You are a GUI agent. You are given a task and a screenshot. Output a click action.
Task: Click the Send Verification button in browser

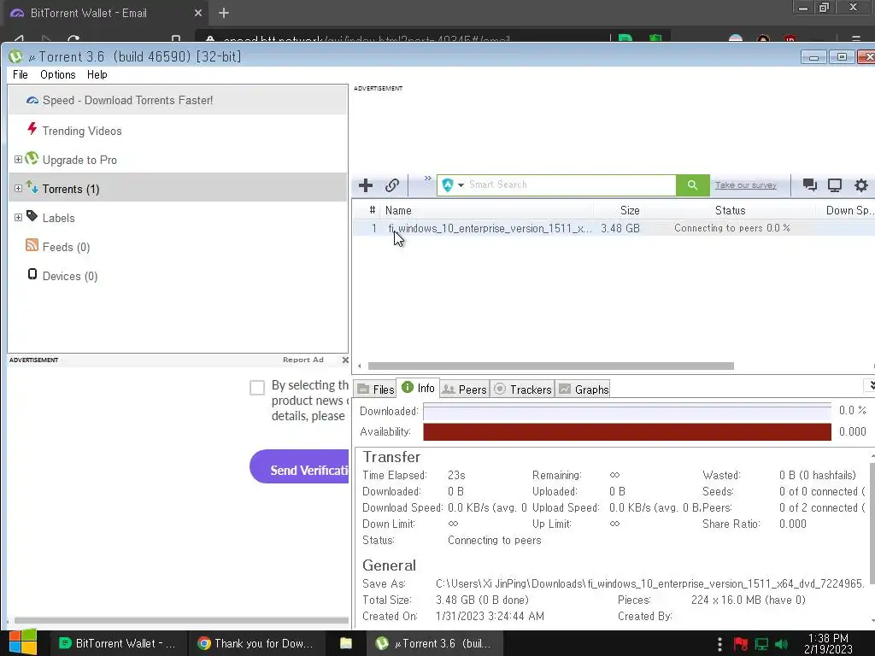pyautogui.click(x=300, y=467)
